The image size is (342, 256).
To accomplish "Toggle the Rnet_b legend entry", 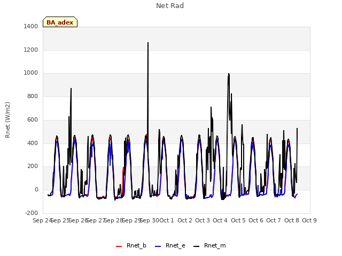I will pyautogui.click(x=131, y=245).
